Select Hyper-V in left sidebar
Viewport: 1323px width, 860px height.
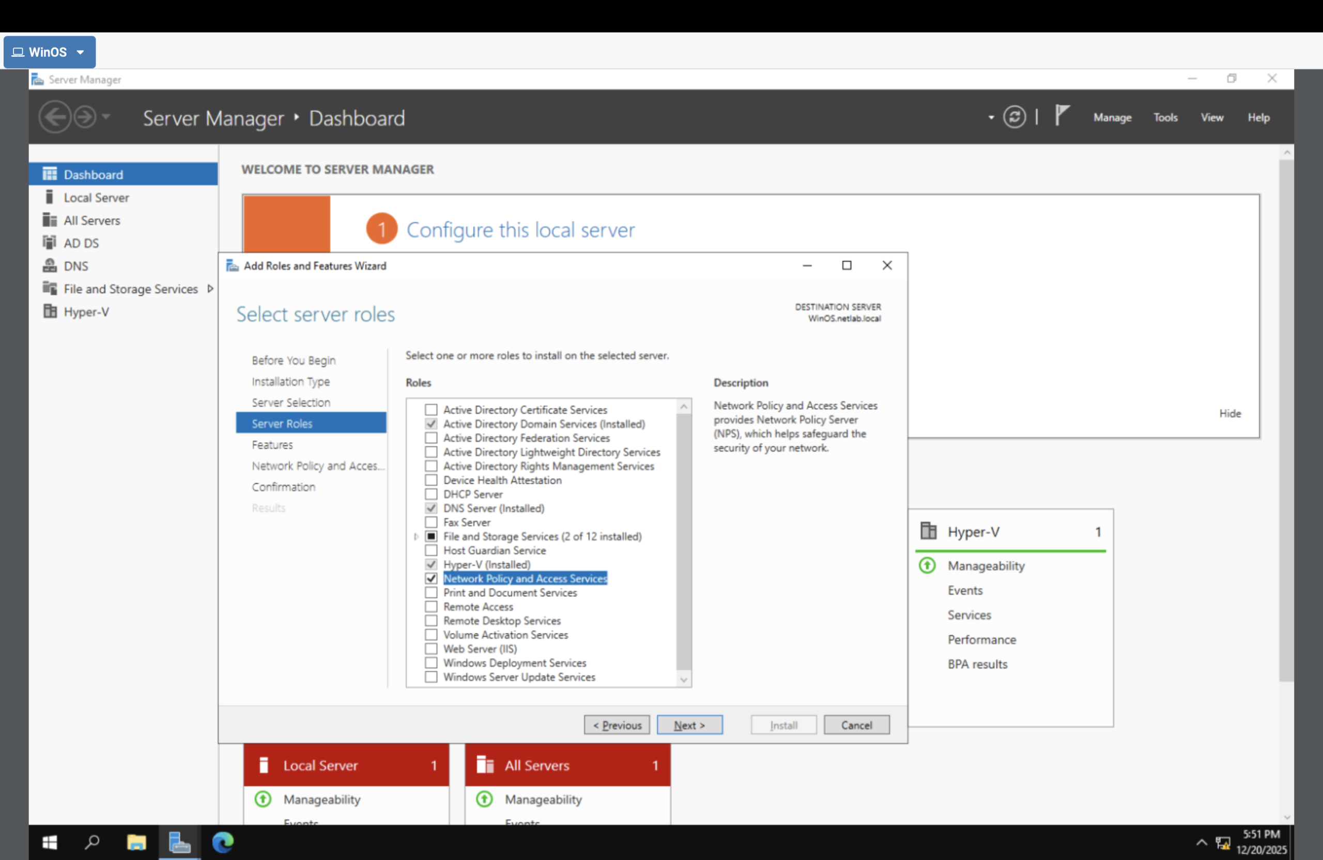coord(86,311)
